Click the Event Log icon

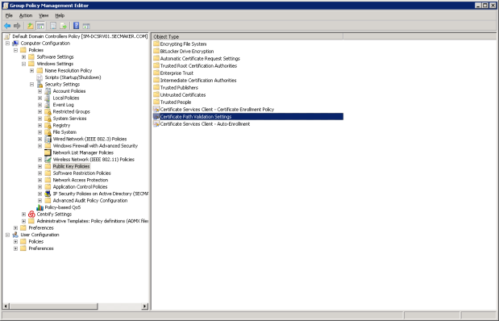(x=48, y=105)
